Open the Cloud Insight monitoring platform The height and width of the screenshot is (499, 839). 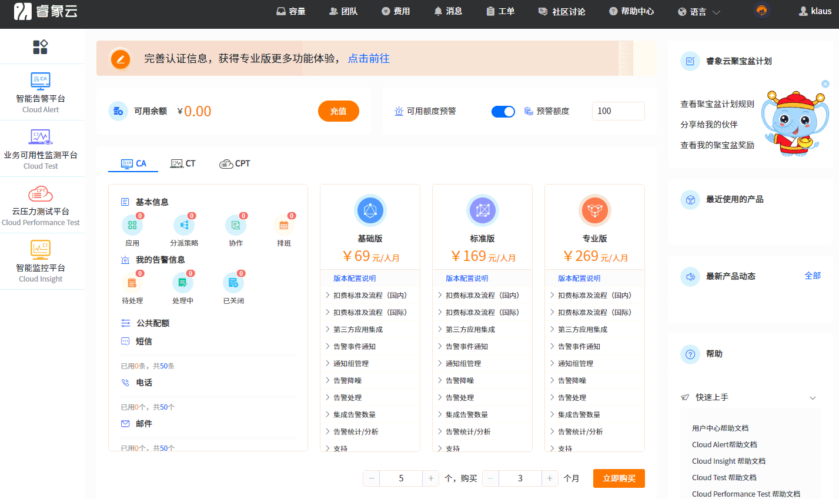click(41, 250)
